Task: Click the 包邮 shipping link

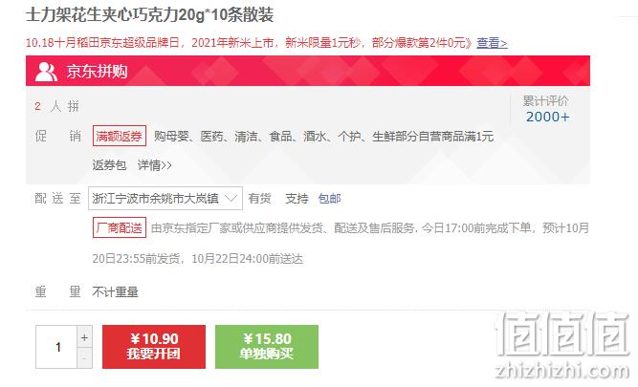Action: [x=330, y=199]
